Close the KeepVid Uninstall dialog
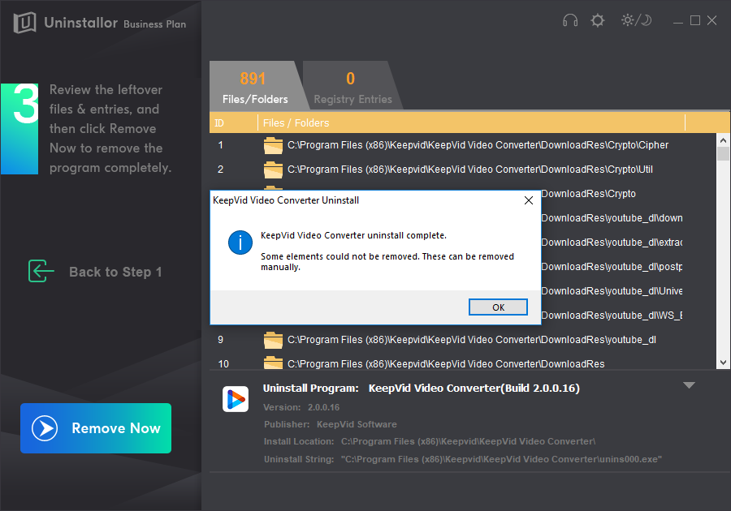 pyautogui.click(x=529, y=200)
